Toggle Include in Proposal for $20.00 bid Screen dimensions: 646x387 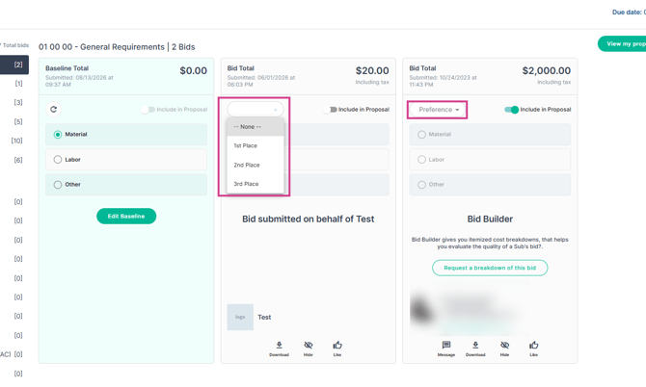coord(330,110)
